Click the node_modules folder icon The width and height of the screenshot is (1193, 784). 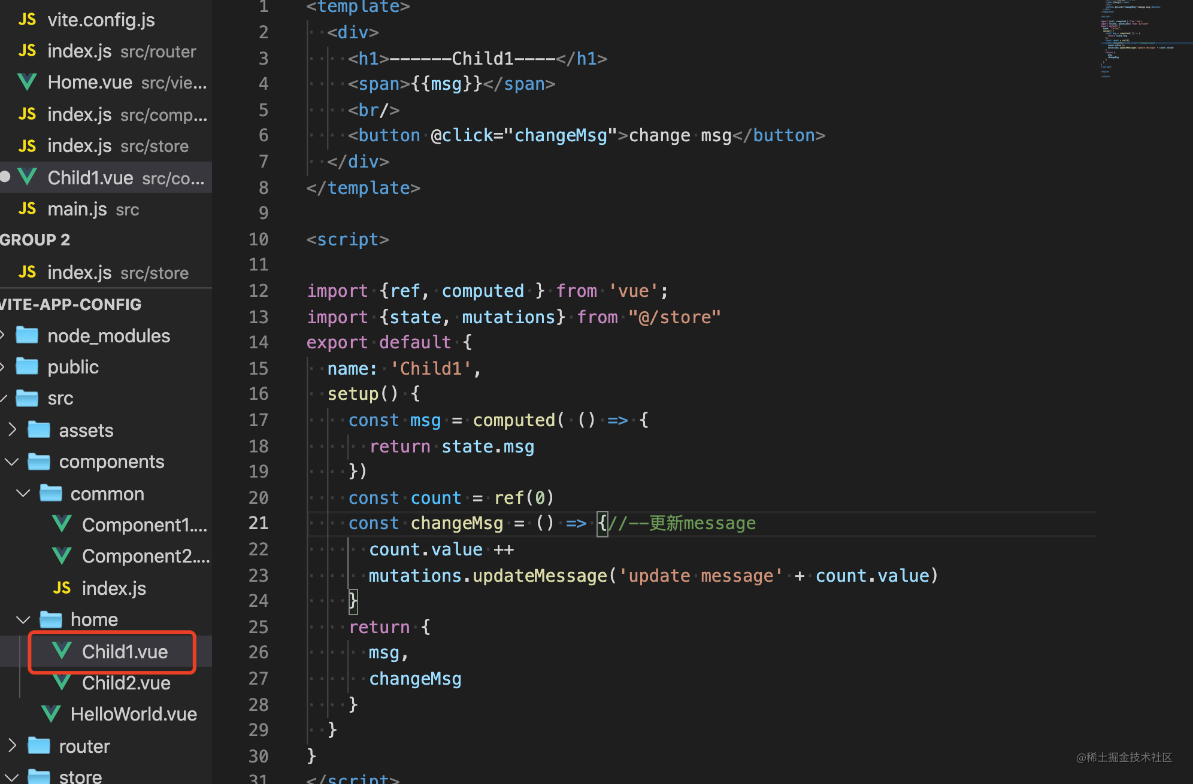(27, 335)
